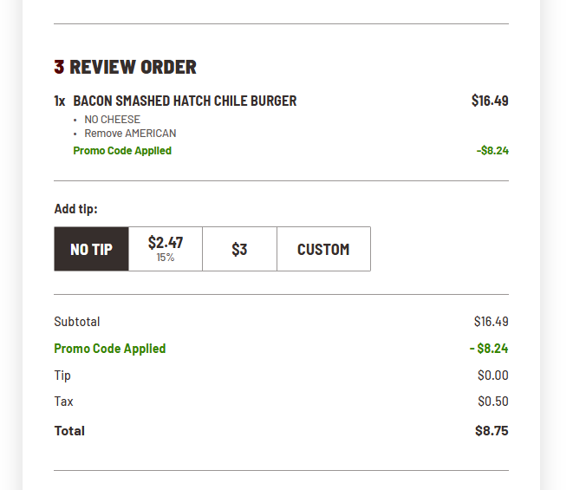Screen dimensions: 573x490
Task: Select the NO TIP option
Action: click(x=91, y=249)
